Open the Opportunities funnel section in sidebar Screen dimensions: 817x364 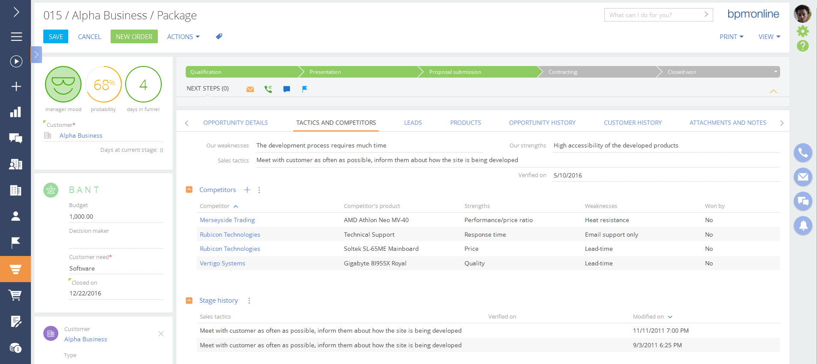coord(15,269)
